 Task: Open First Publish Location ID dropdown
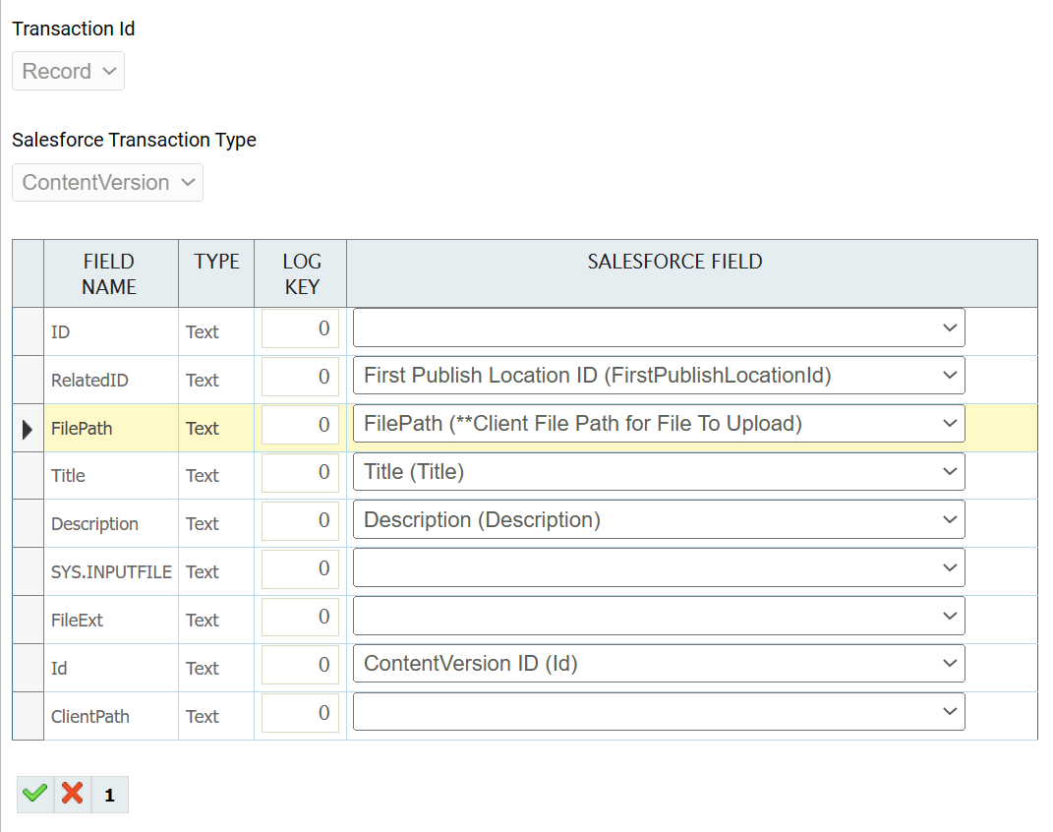pyautogui.click(x=658, y=375)
